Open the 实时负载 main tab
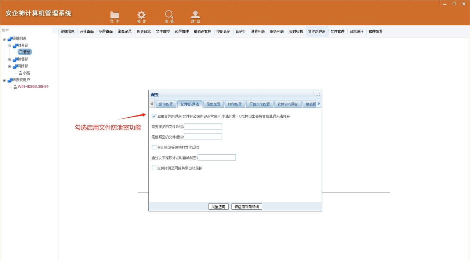The image size is (470, 261). click(x=296, y=32)
